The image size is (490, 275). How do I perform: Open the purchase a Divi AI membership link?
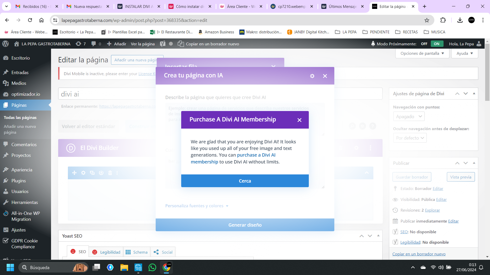(256, 155)
